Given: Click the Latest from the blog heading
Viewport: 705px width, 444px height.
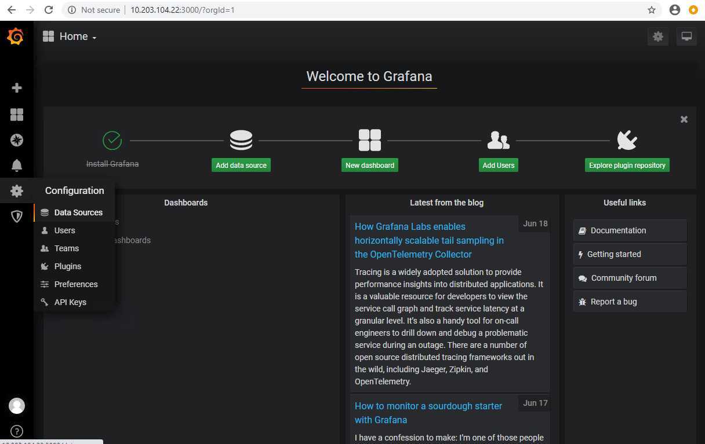Looking at the screenshot, I should (446, 203).
